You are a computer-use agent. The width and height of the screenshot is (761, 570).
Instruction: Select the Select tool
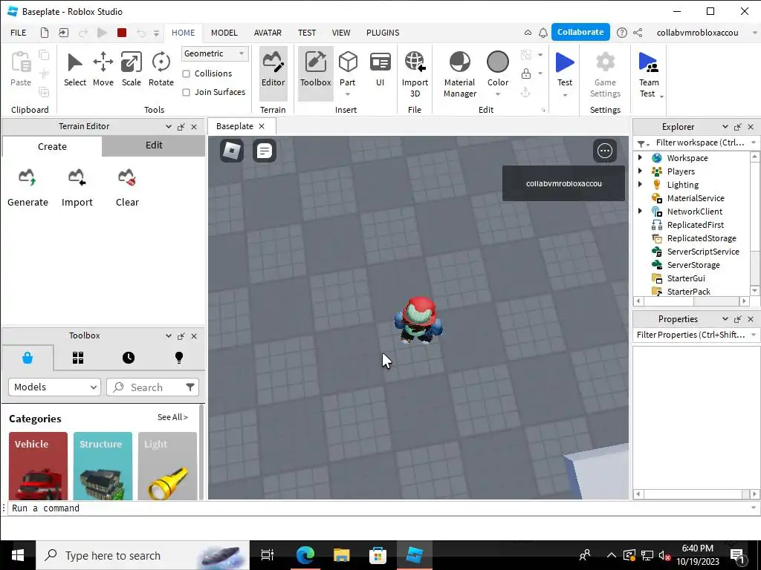[x=75, y=71]
